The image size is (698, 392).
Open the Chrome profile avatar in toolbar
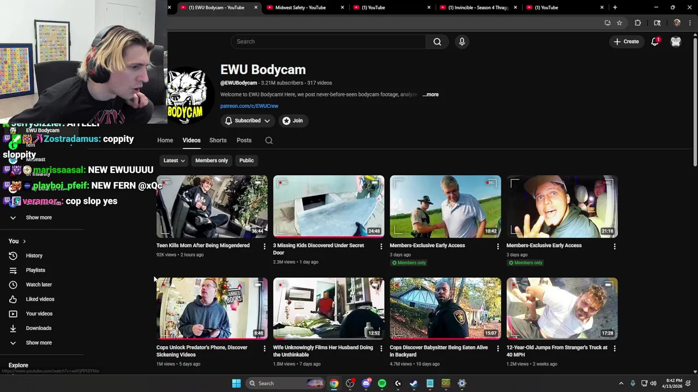pos(677,23)
